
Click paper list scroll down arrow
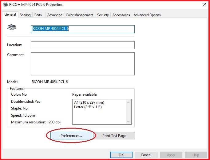click(128, 122)
